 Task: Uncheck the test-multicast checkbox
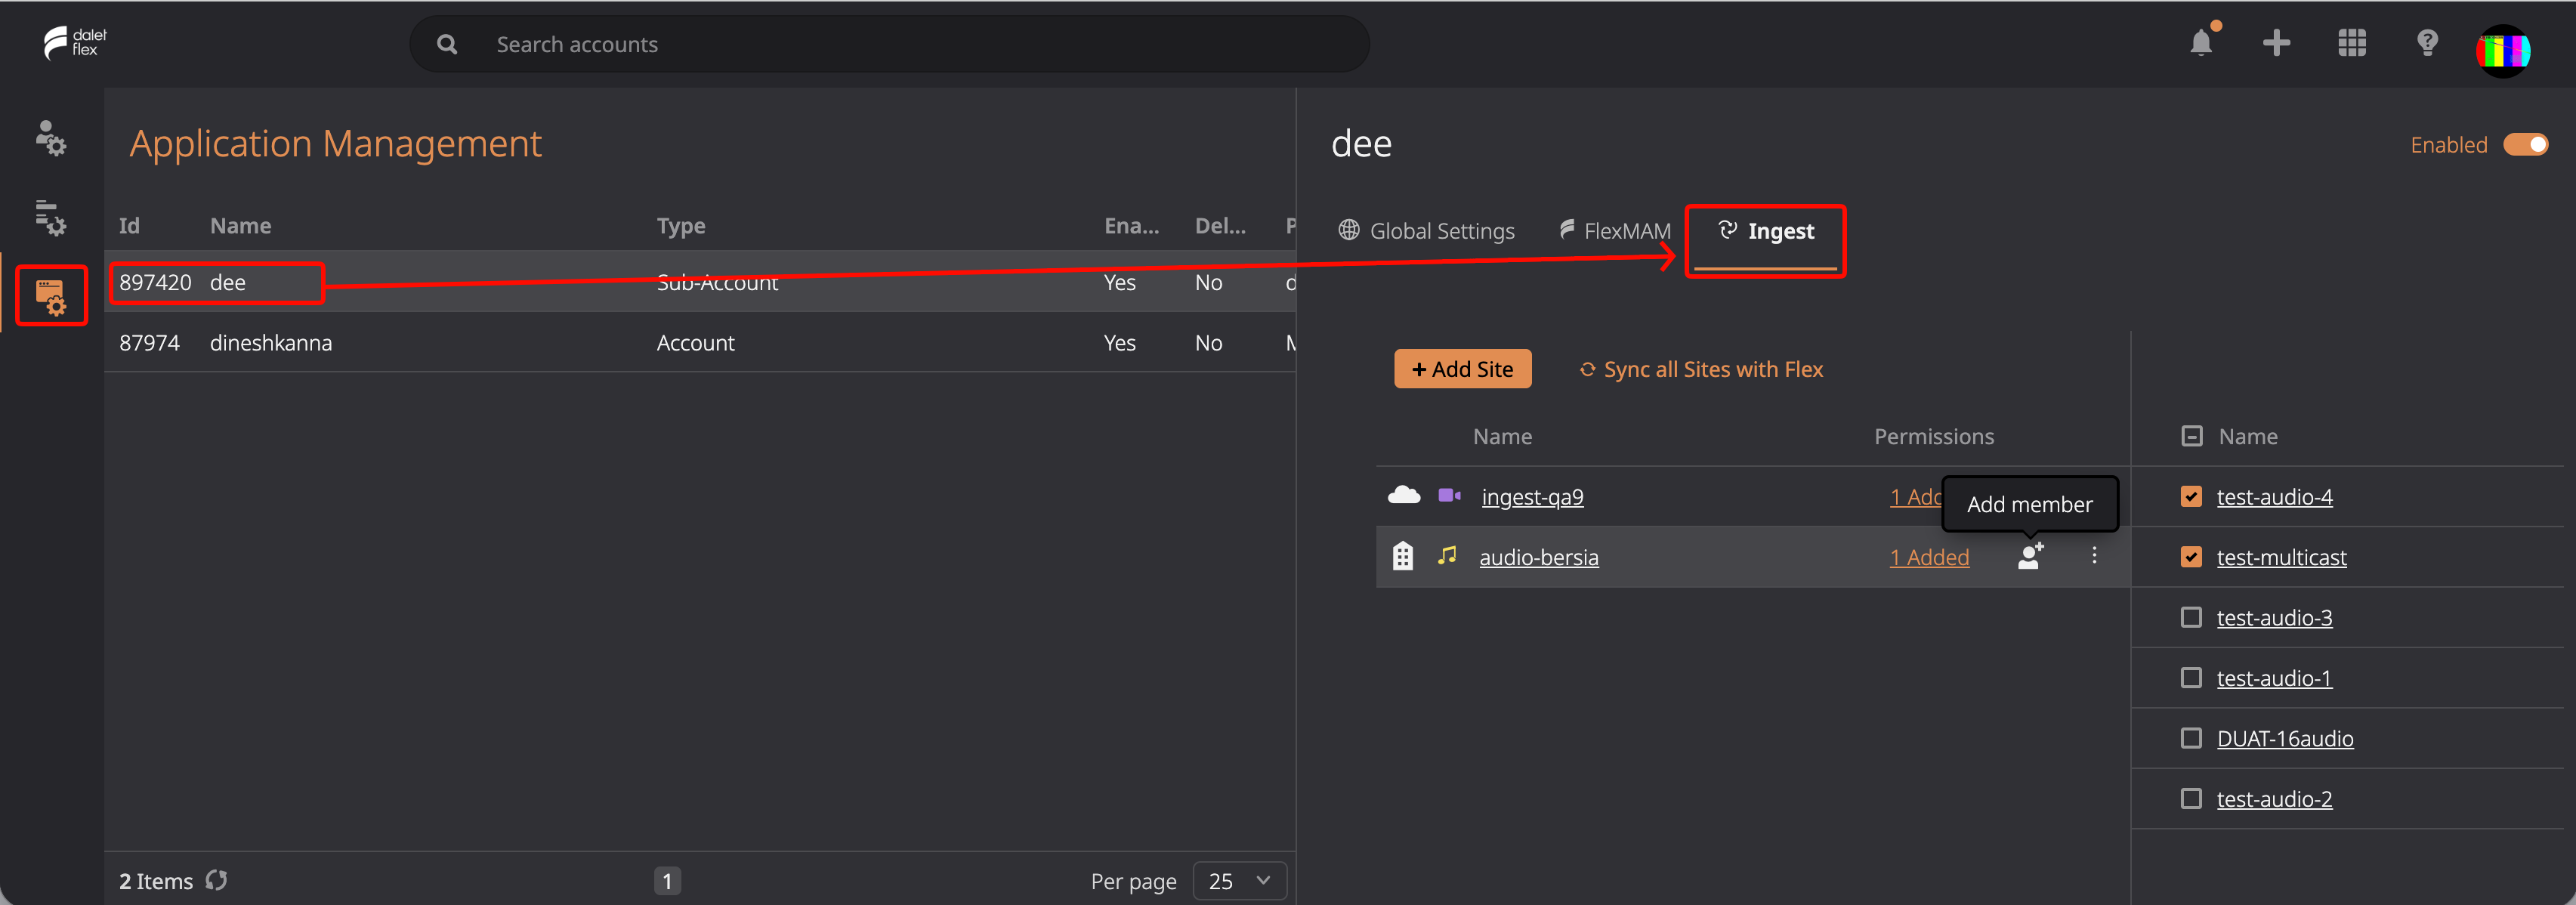pyautogui.click(x=2191, y=557)
